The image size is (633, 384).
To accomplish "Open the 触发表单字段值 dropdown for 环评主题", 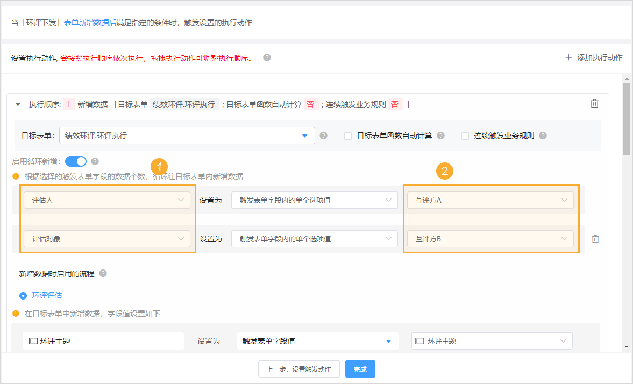I will point(317,341).
